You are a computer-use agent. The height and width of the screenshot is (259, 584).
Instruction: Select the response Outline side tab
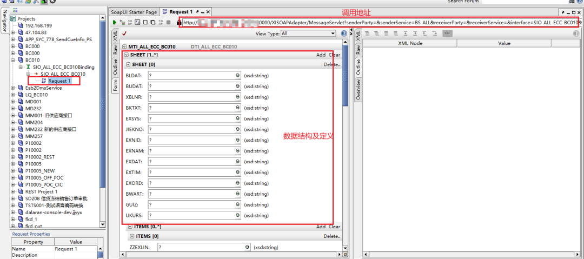coord(358,67)
